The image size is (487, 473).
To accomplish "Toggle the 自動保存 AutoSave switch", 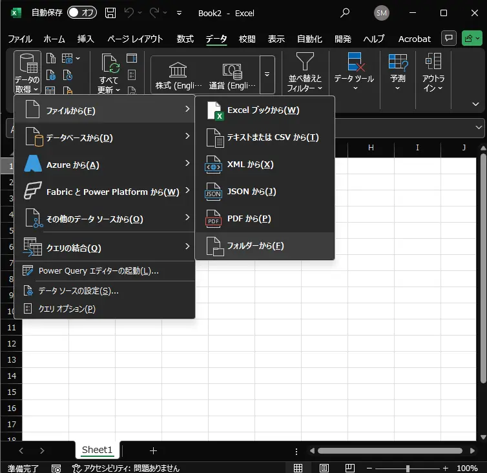I will pyautogui.click(x=82, y=13).
